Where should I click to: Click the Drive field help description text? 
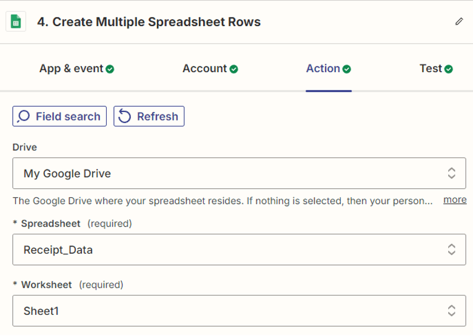click(x=222, y=200)
